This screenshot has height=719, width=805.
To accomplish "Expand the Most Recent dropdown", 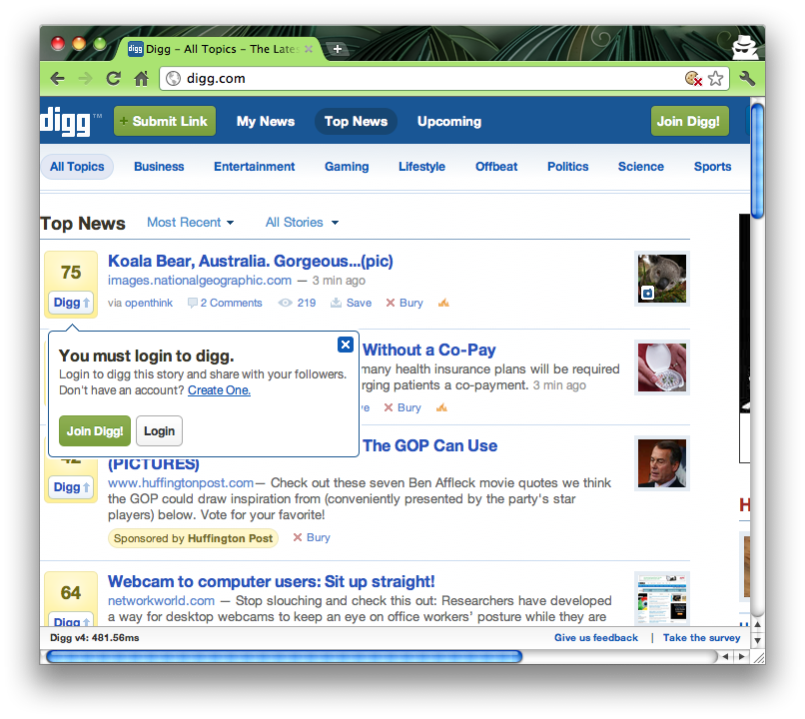I will pos(190,223).
